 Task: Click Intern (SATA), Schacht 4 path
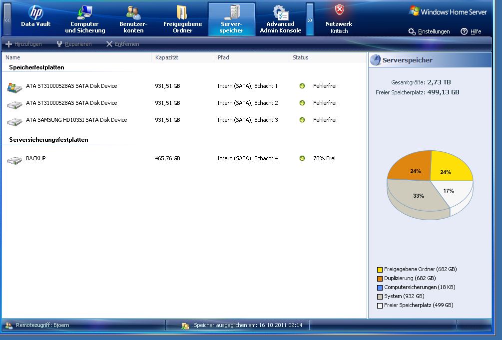coord(247,158)
